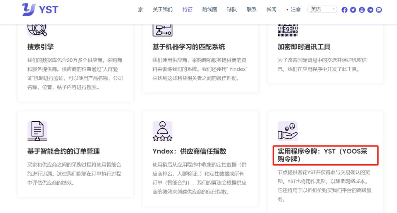The width and height of the screenshot is (397, 213).
Task: Go to the 家 menu item
Action: pos(140,10)
